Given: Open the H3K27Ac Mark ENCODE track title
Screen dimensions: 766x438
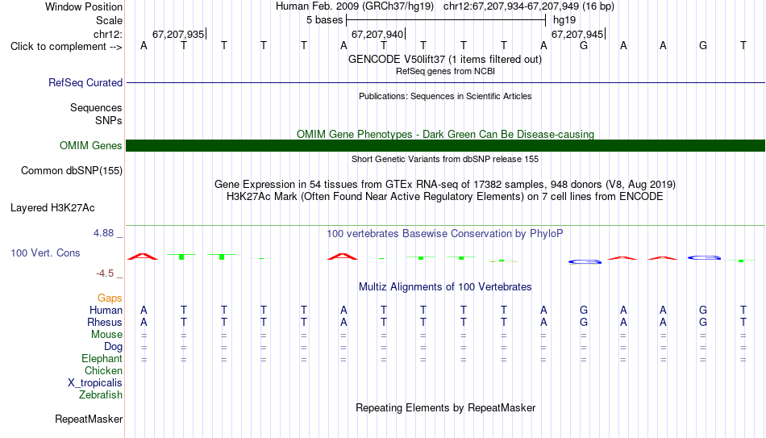Looking at the screenshot, I should (x=445, y=197).
